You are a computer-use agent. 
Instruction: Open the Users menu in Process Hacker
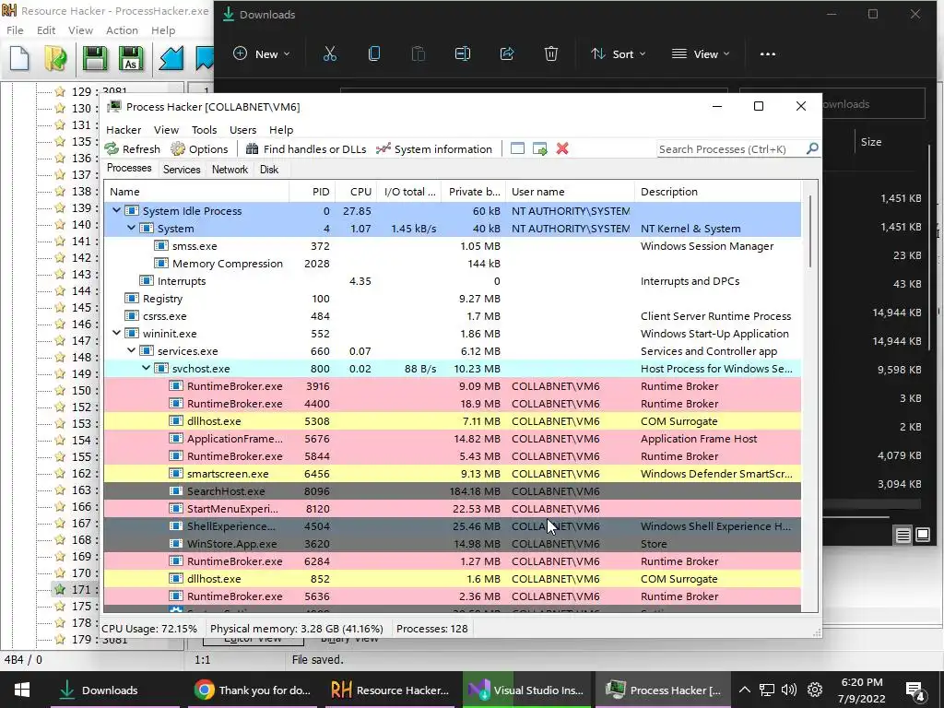[x=242, y=129]
